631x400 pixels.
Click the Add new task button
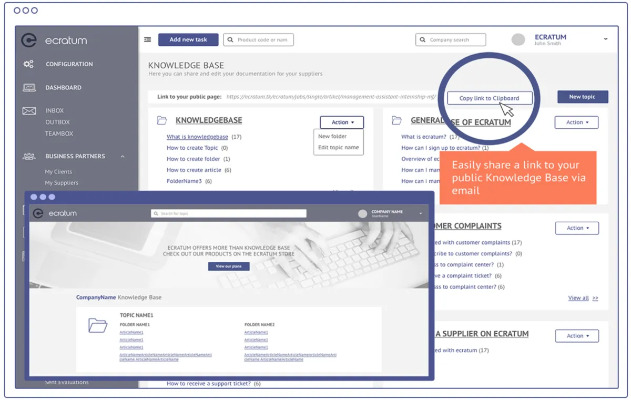[x=188, y=40]
